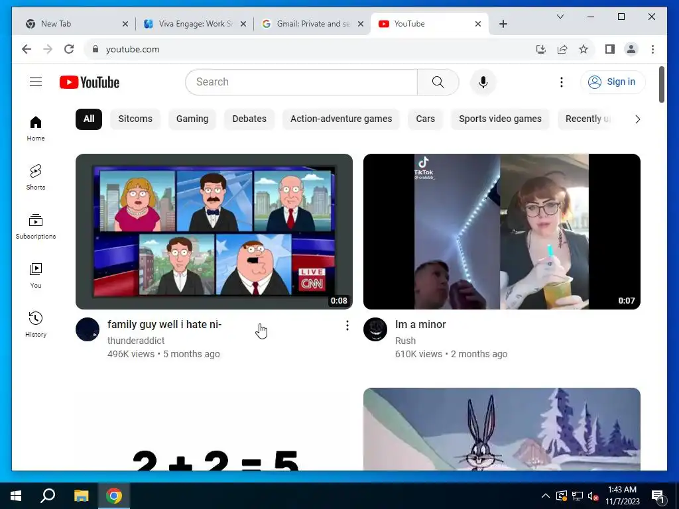Open the TikTok video thumbnail

click(501, 231)
